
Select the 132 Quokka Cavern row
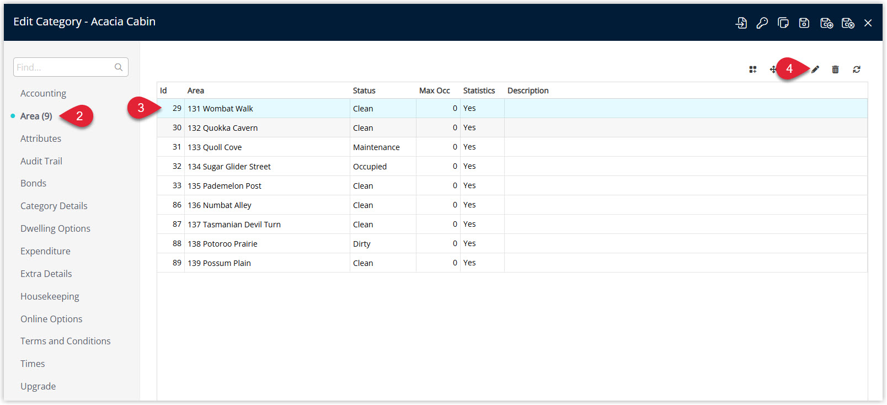(x=512, y=127)
